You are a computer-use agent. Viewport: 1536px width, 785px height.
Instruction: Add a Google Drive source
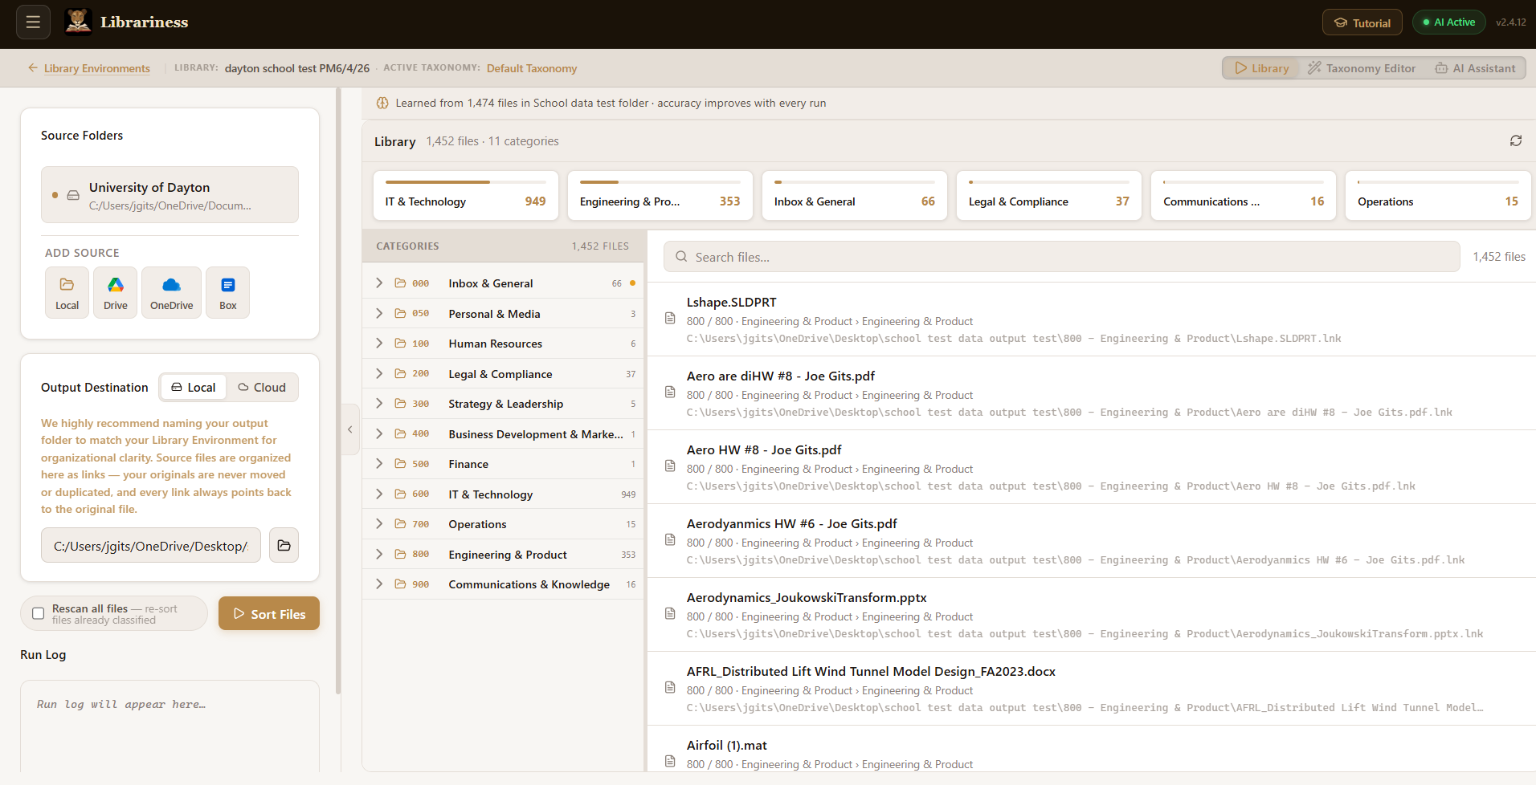[x=116, y=293]
